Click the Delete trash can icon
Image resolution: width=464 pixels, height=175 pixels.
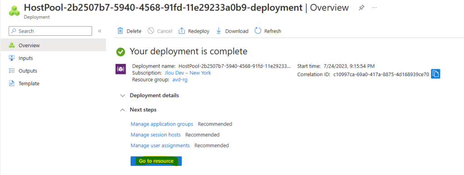coord(120,31)
